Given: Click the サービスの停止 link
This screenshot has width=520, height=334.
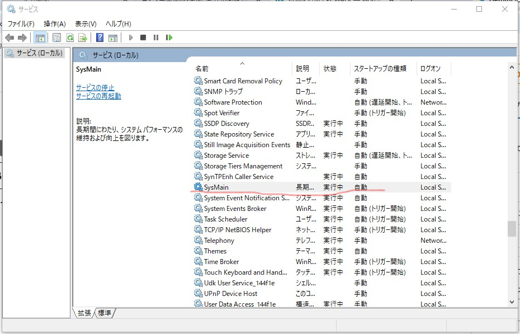Looking at the screenshot, I should (x=95, y=88).
